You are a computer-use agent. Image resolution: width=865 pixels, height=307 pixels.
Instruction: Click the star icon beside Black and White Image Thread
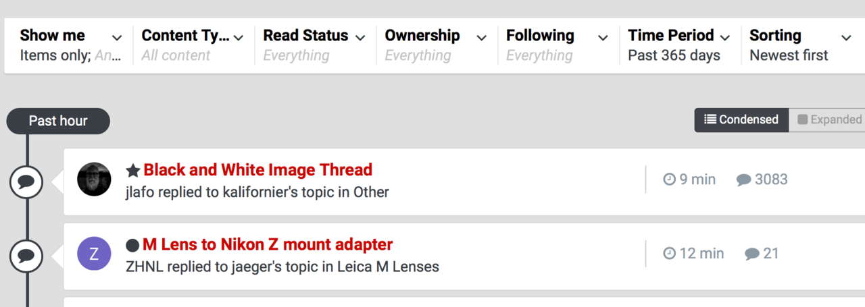pos(133,171)
